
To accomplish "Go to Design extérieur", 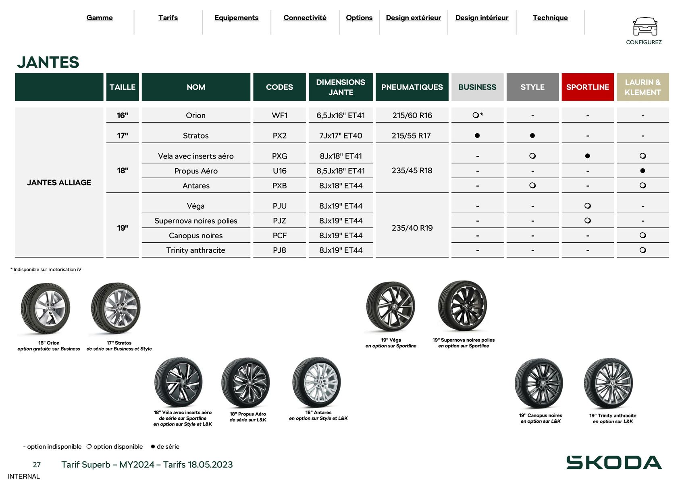I will coord(414,18).
